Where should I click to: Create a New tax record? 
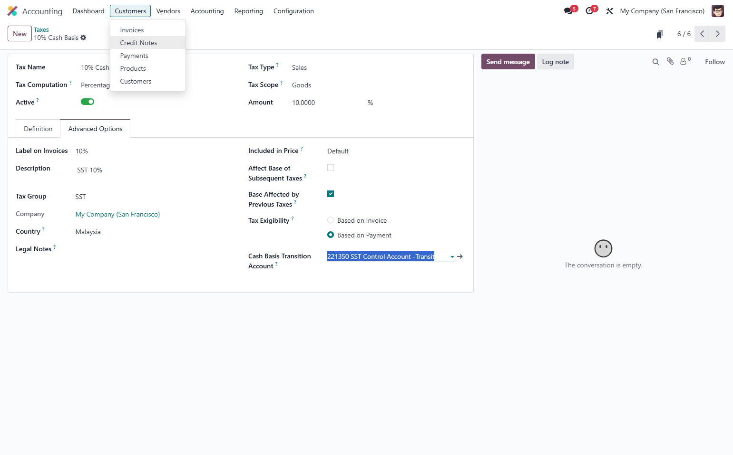pyautogui.click(x=20, y=34)
